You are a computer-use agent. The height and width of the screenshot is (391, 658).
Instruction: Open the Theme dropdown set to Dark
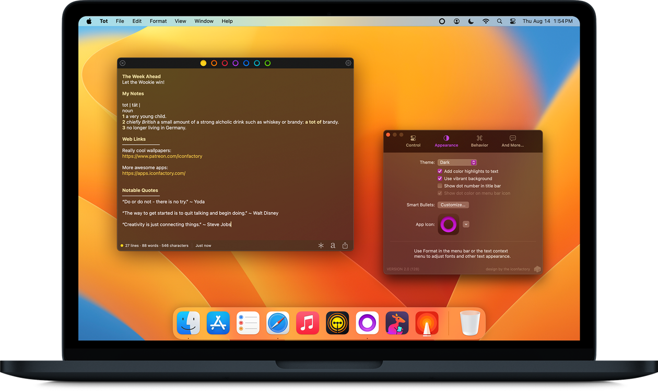click(457, 163)
